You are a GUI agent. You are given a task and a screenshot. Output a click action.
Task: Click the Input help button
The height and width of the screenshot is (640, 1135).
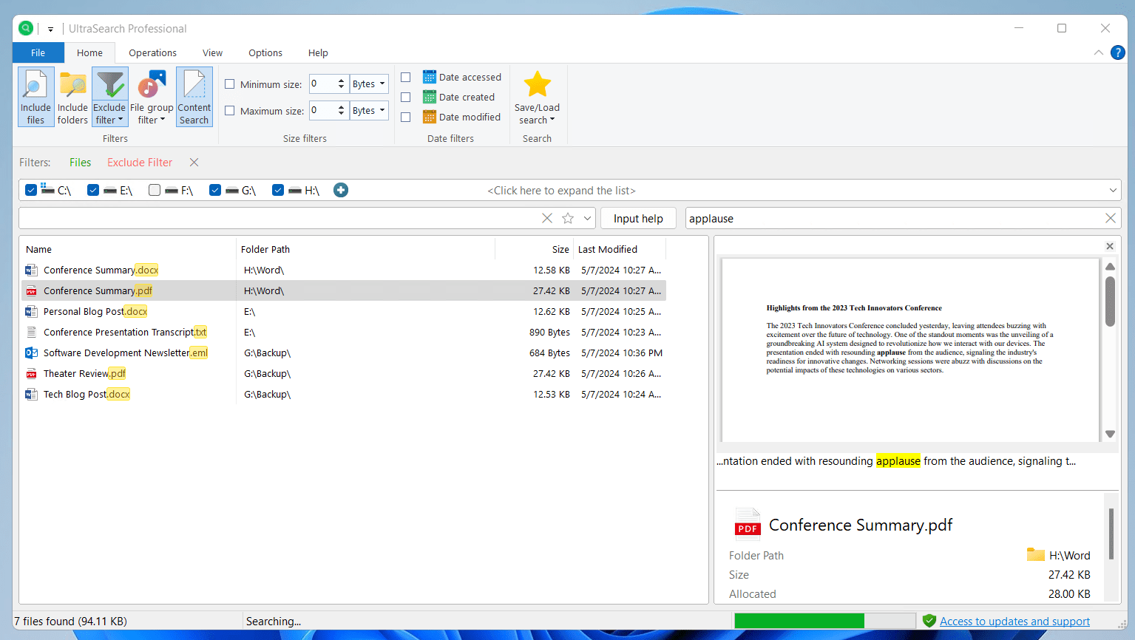coord(638,219)
